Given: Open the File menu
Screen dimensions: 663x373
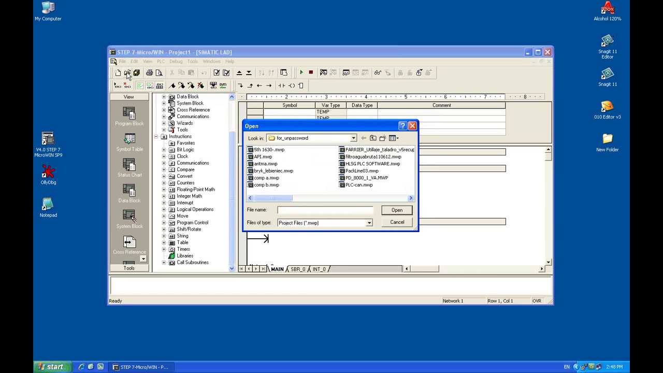Looking at the screenshot, I should (x=122, y=62).
